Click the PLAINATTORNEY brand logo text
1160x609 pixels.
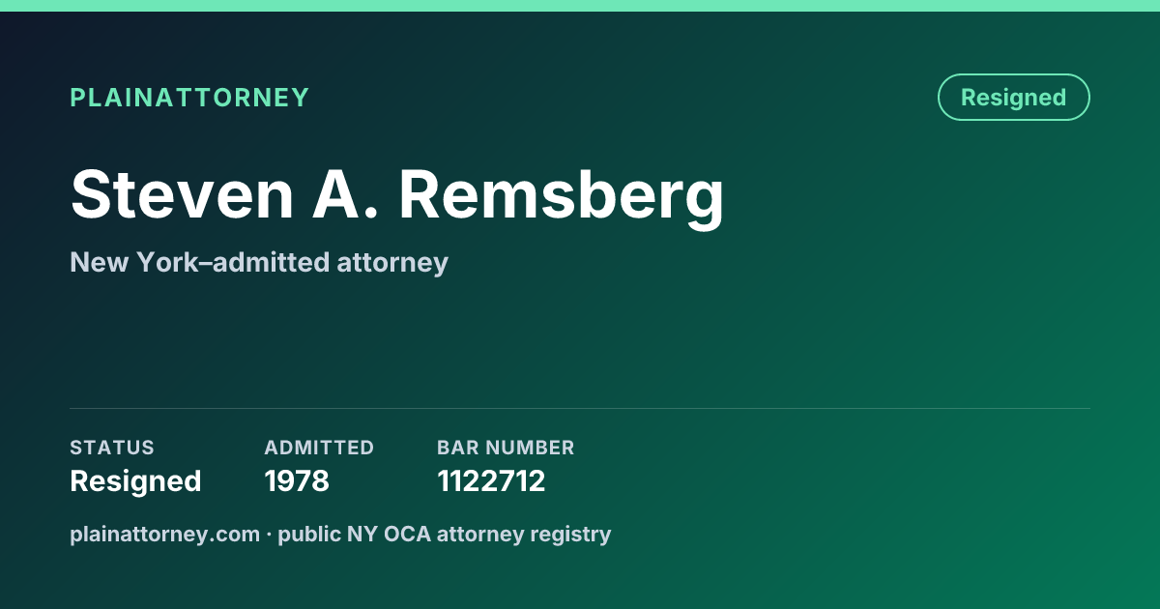(189, 98)
